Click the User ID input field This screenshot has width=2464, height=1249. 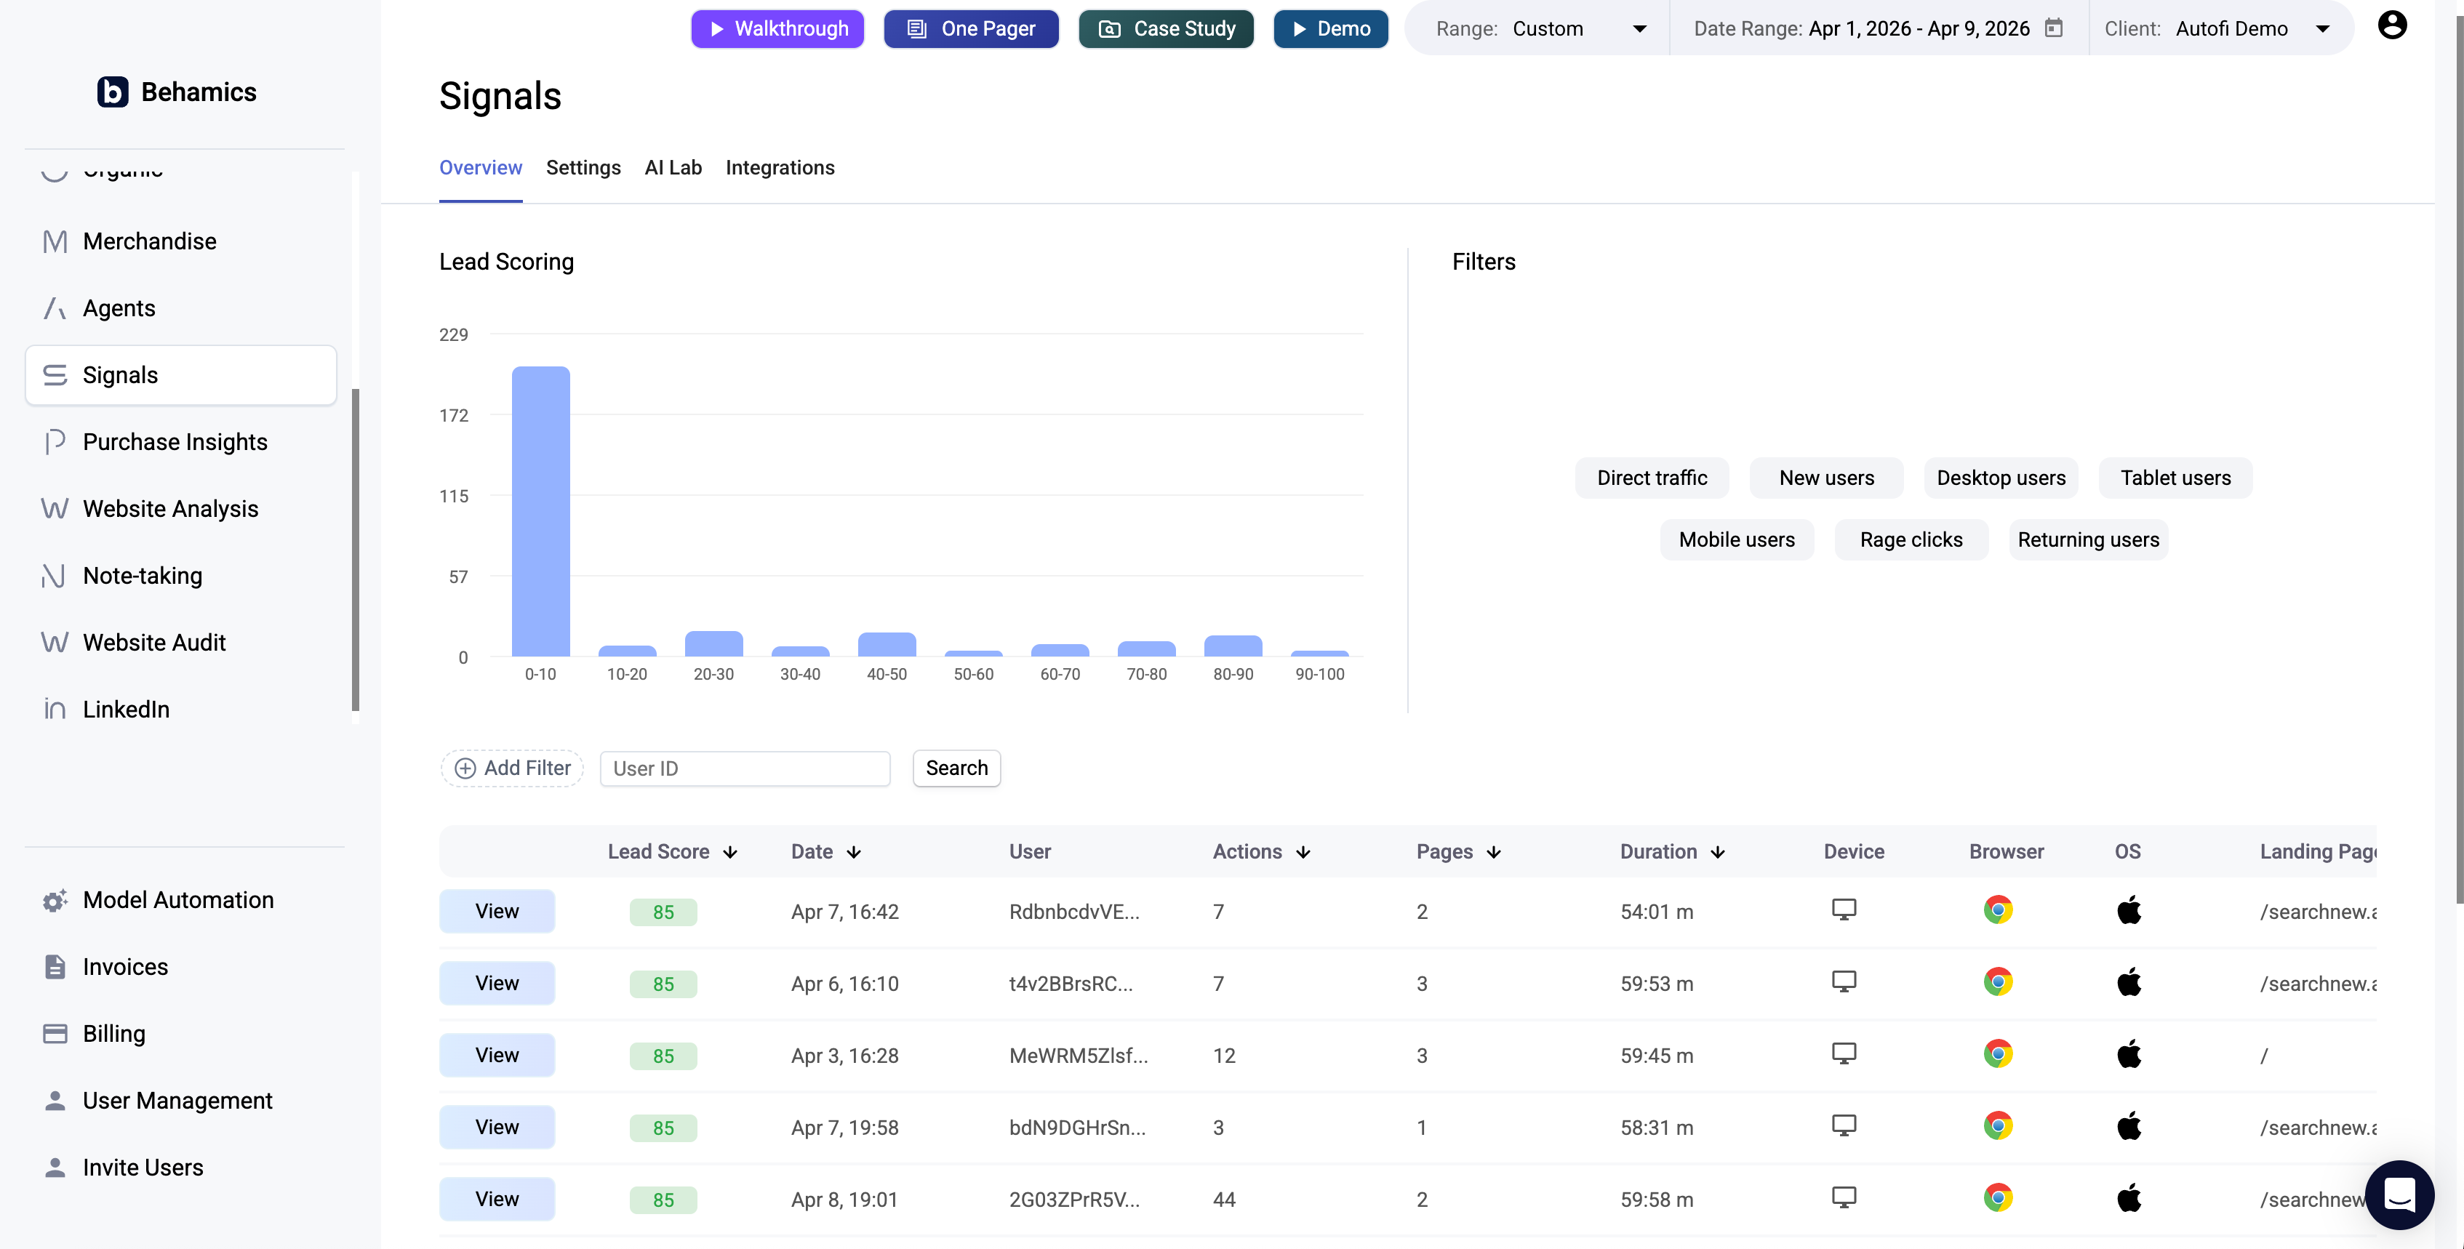tap(744, 768)
